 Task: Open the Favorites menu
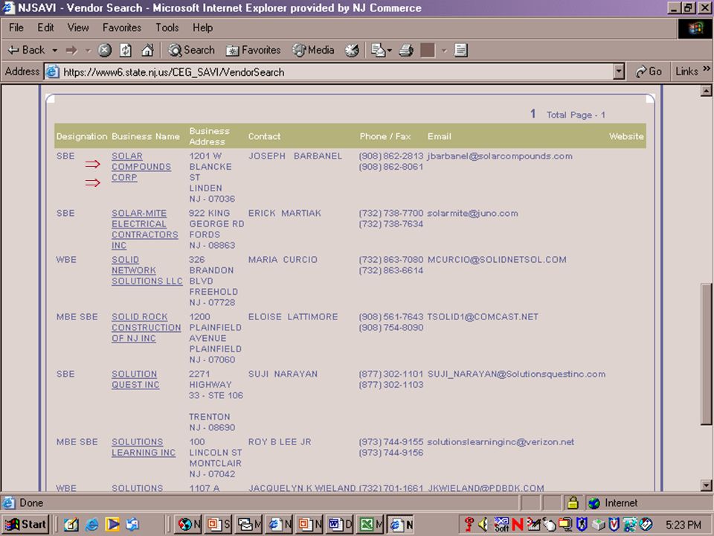point(121,28)
